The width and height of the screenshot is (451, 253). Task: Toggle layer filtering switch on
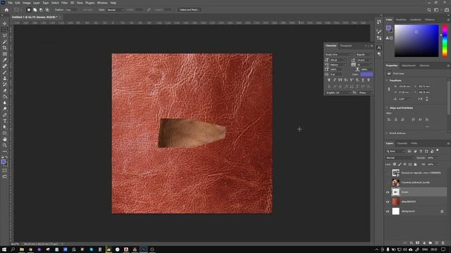pos(438,150)
